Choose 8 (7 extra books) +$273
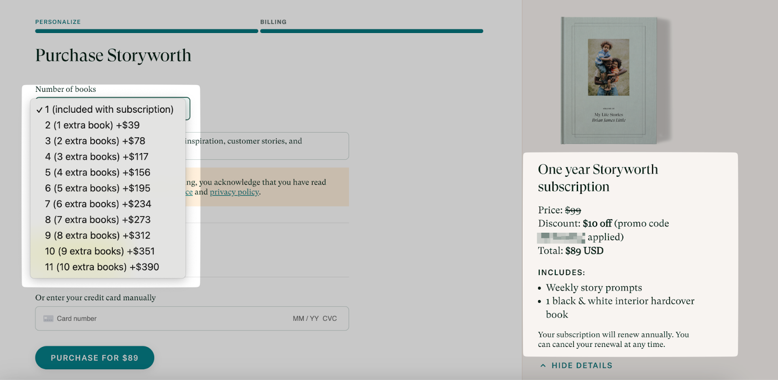Image resolution: width=778 pixels, height=380 pixels. pyautogui.click(x=98, y=220)
